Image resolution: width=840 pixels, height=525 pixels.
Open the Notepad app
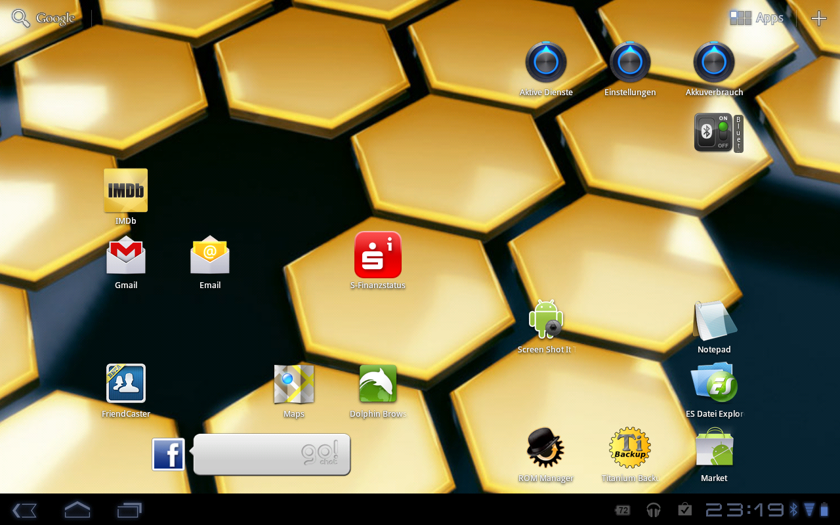(x=715, y=320)
